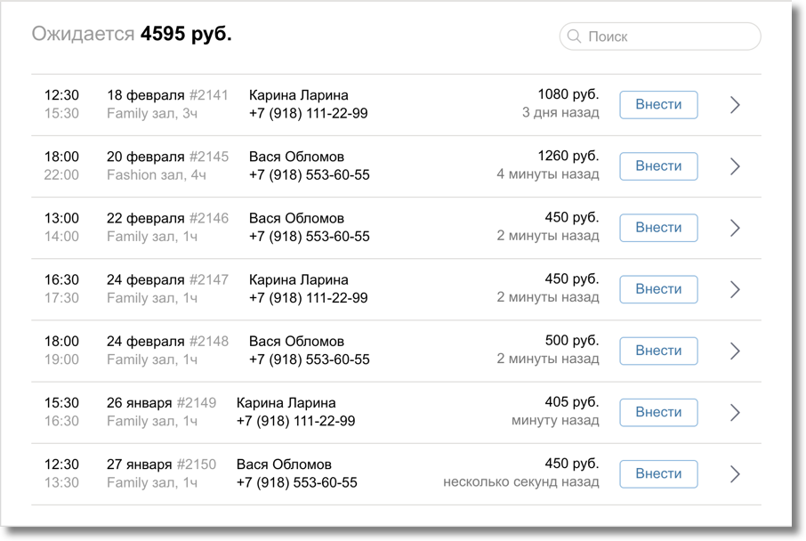Expand booking #2145 with chevron arrow
Viewport: 806px width, 541px height.
pos(735,166)
